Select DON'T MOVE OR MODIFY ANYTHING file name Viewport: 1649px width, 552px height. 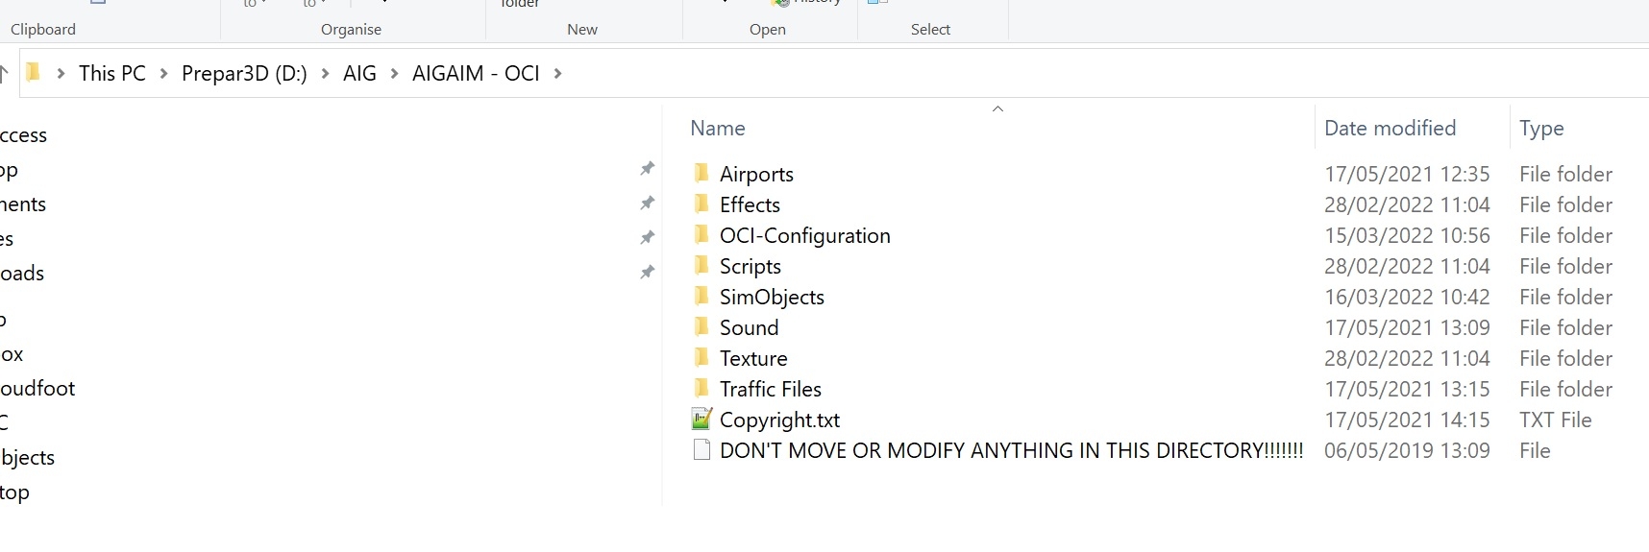1012,450
